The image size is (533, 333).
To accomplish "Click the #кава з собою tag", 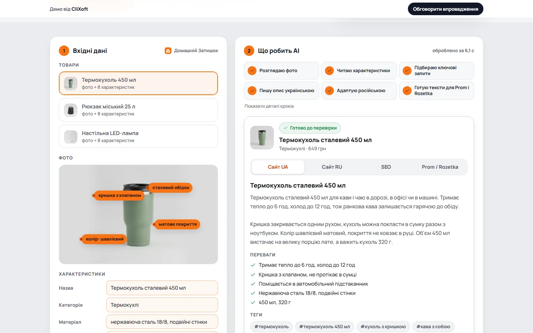I will pyautogui.click(x=433, y=327).
